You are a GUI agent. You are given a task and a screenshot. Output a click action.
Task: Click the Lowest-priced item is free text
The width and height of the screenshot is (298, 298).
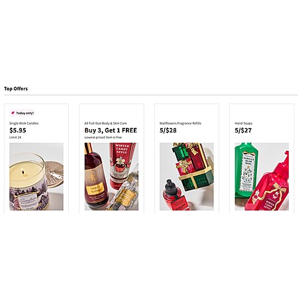click(103, 137)
